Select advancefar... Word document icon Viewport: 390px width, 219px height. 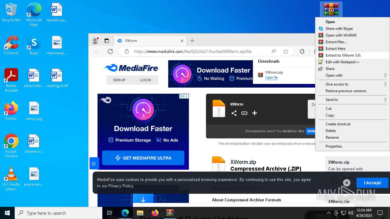[34, 78]
